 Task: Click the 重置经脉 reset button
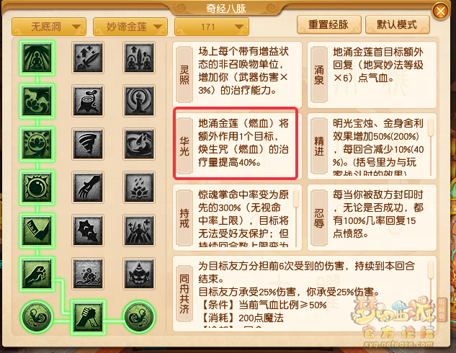pos(329,24)
